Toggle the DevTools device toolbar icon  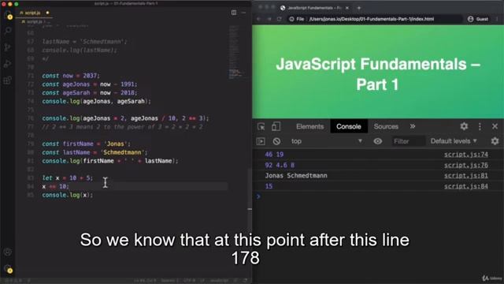tap(276, 126)
